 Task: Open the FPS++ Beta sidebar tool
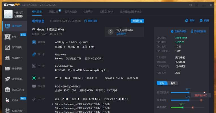pyautogui.click(x=15, y=37)
